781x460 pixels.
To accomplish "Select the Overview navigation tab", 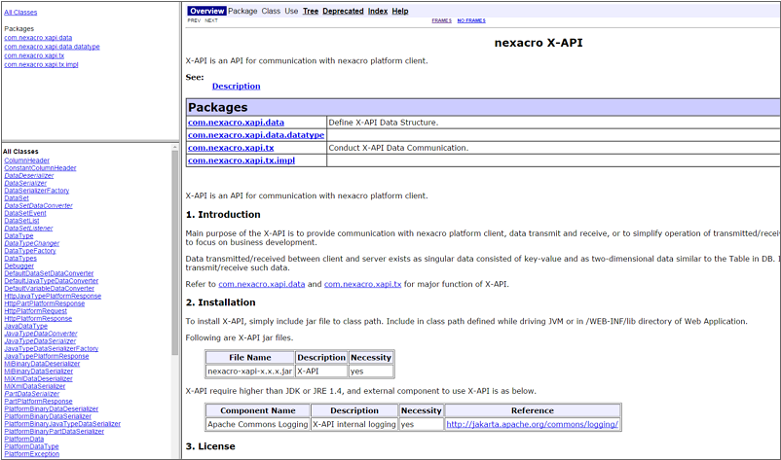I will [x=206, y=11].
